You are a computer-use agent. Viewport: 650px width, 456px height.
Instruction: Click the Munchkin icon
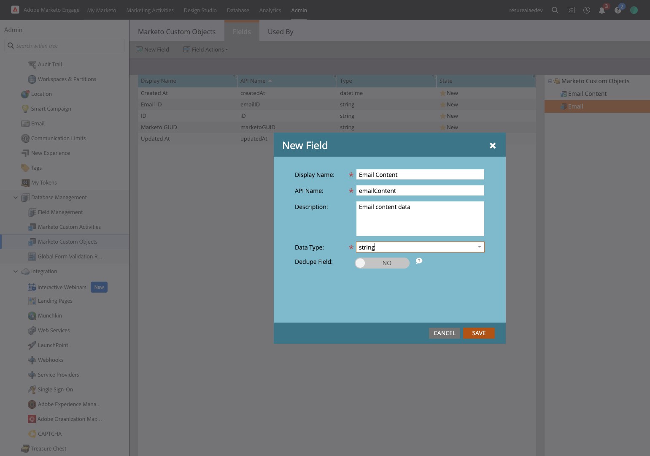(32, 316)
